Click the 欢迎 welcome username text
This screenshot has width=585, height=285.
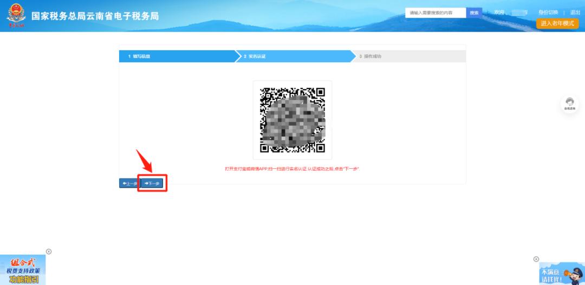click(x=511, y=12)
